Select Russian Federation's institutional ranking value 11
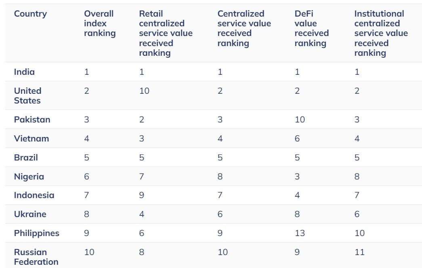The width and height of the screenshot is (422, 268). click(x=359, y=252)
